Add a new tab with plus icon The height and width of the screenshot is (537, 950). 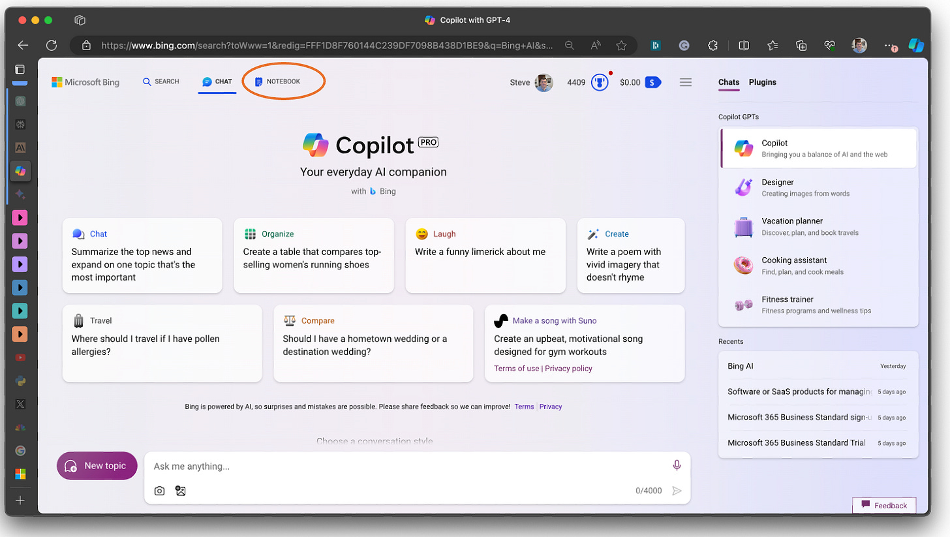coord(20,500)
